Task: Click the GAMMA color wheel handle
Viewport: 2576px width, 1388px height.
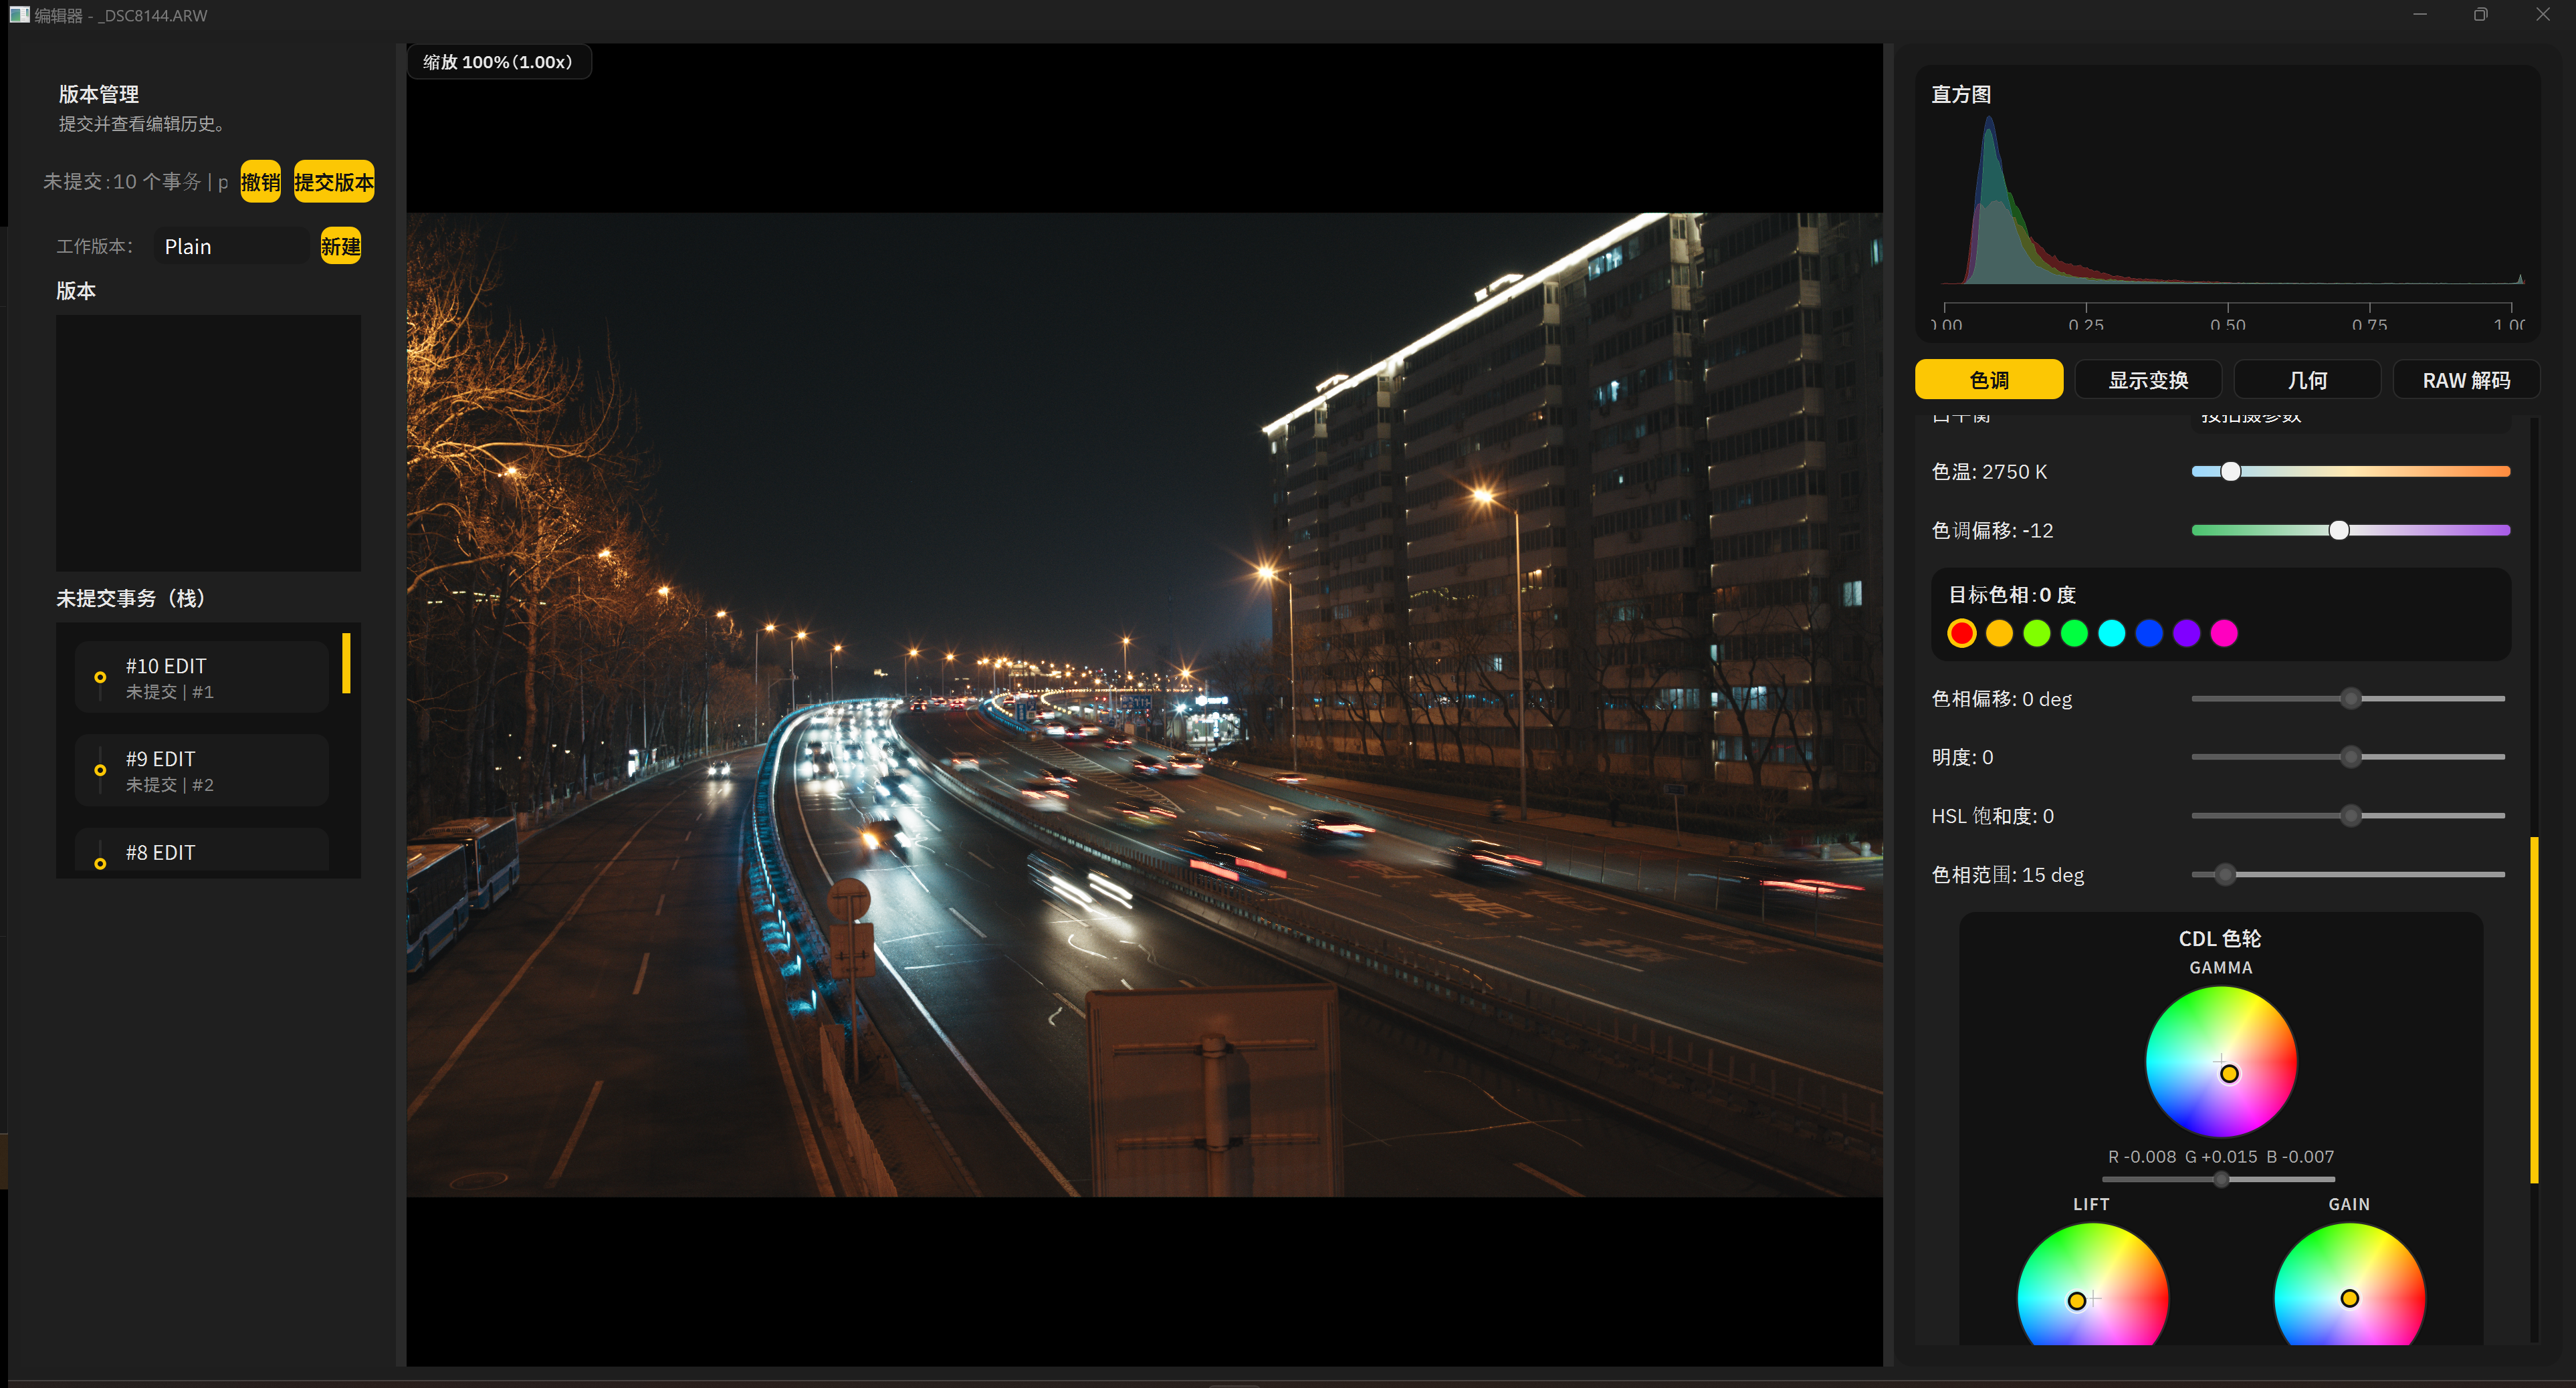Action: point(2229,1074)
